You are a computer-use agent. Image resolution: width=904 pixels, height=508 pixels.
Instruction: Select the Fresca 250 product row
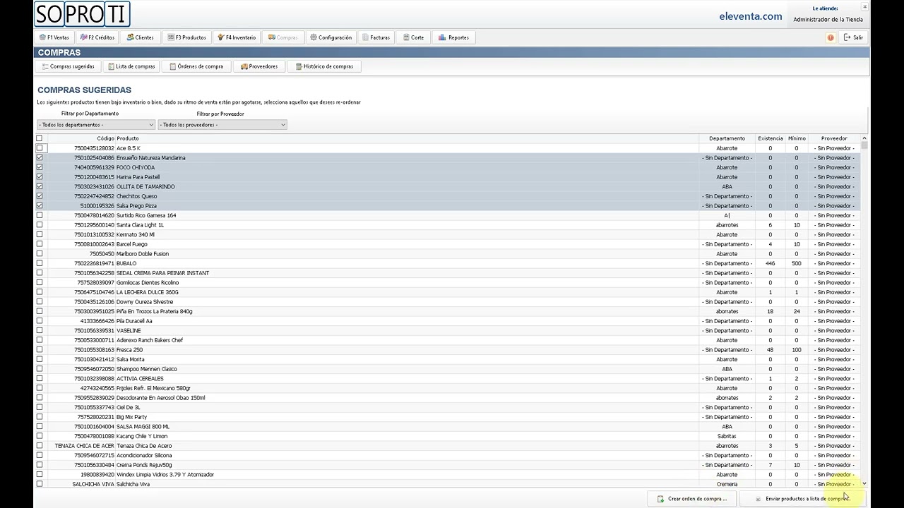click(x=448, y=350)
